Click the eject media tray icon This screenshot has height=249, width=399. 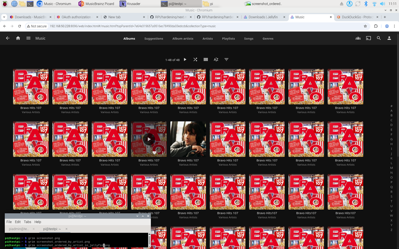pyautogui.click(x=342, y=4)
